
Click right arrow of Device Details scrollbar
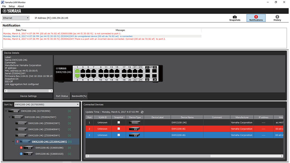[51, 91]
